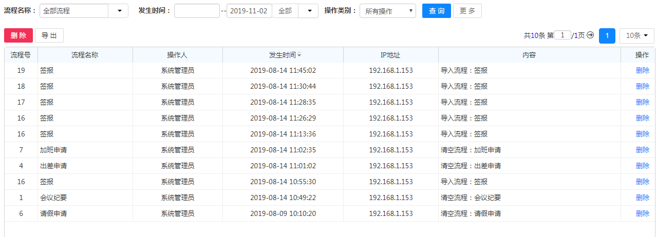Click 删除 link for 加班申请 row

click(x=642, y=150)
